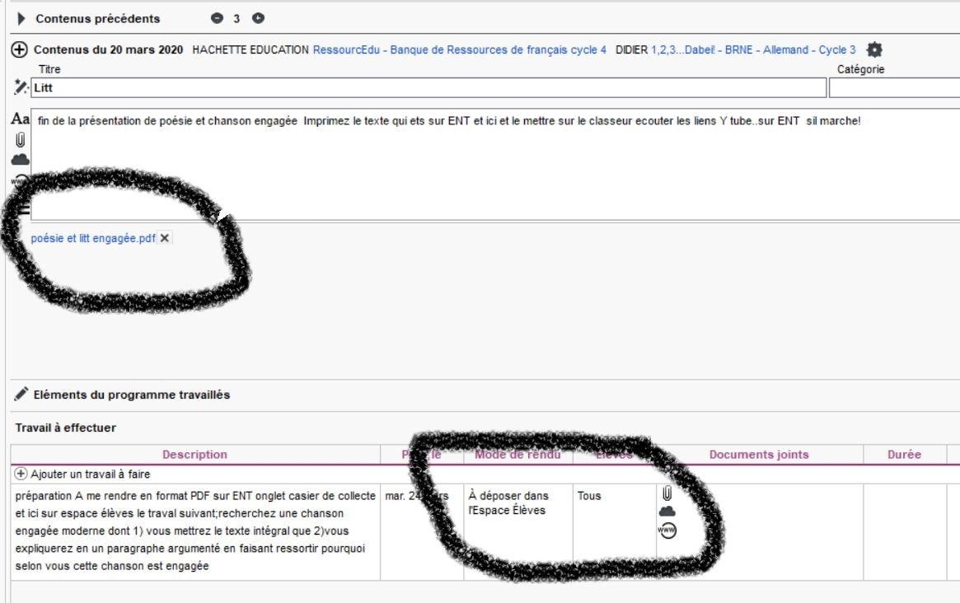
Task: Click the magic wand icon beside Titre
Action: 21,87
